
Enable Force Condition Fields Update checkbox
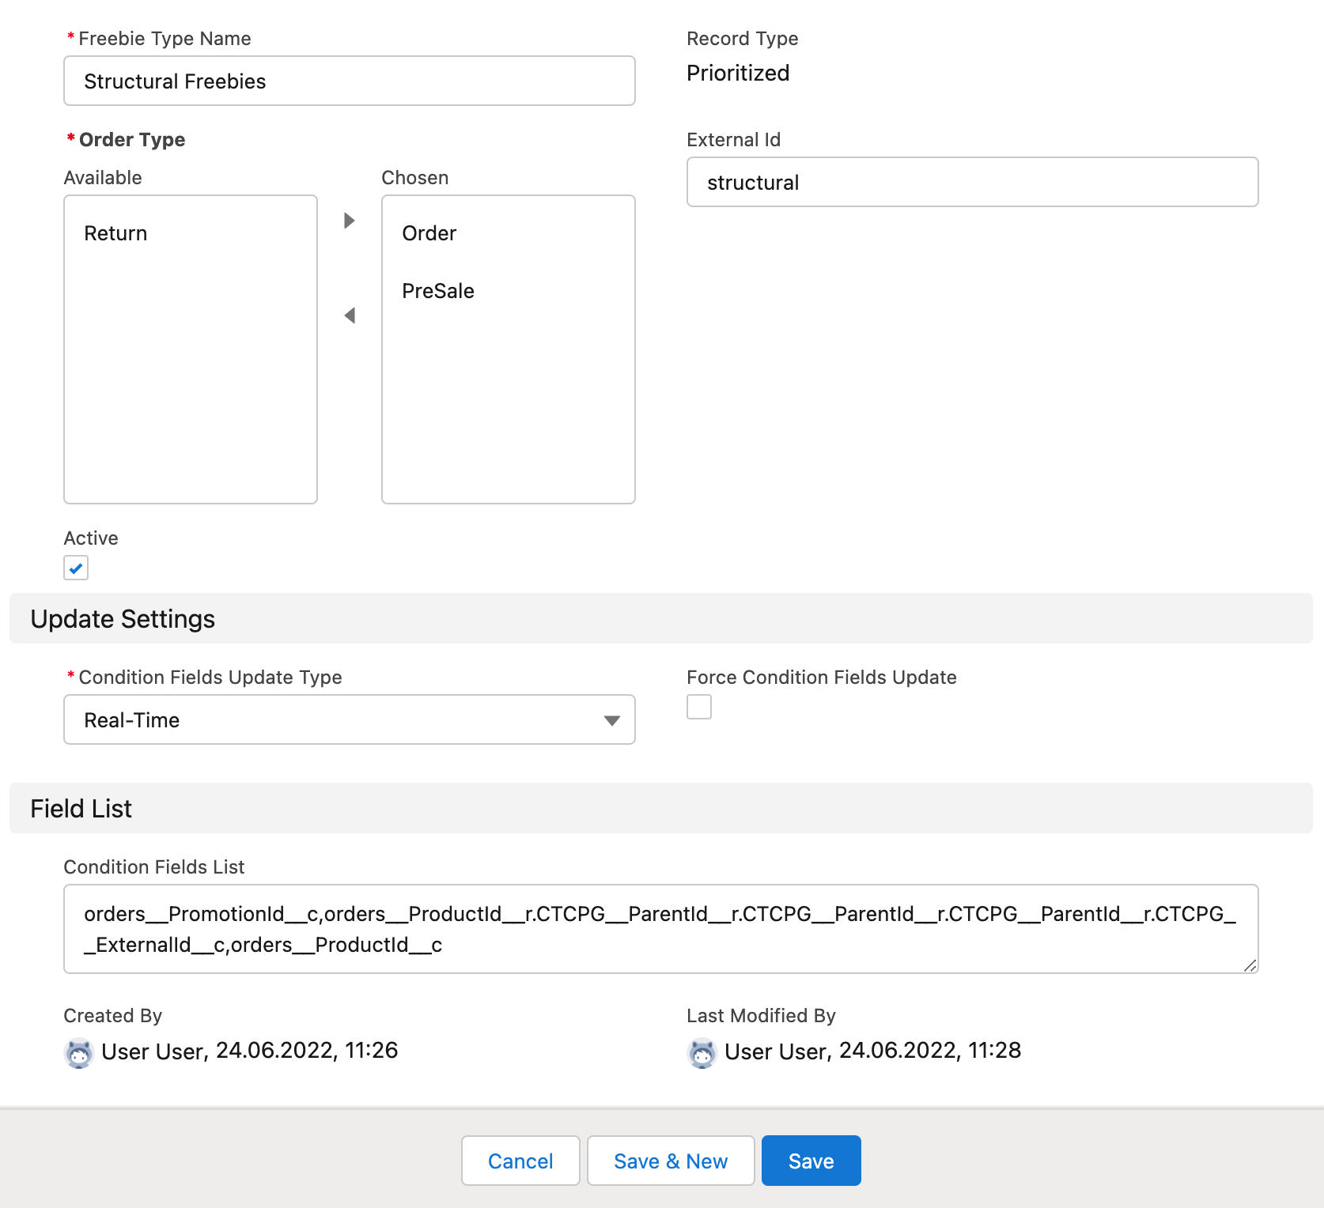[699, 707]
